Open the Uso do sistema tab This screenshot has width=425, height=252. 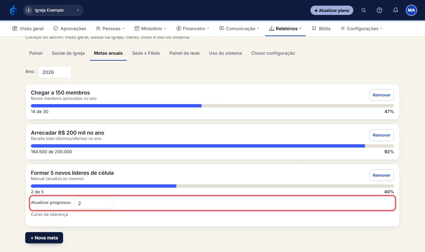click(225, 53)
